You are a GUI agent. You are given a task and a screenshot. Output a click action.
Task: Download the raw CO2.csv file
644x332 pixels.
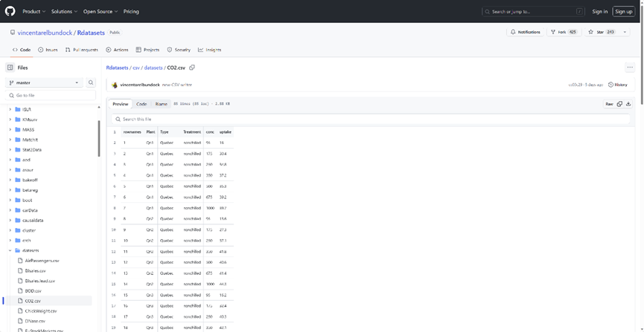[628, 104]
